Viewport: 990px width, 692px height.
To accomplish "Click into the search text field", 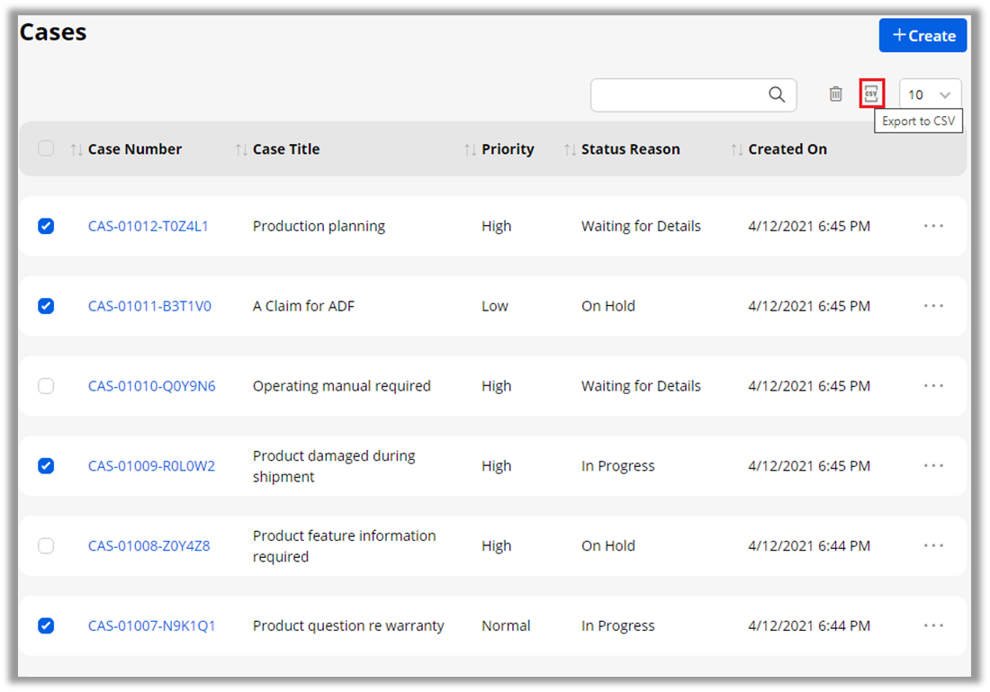I will (677, 94).
